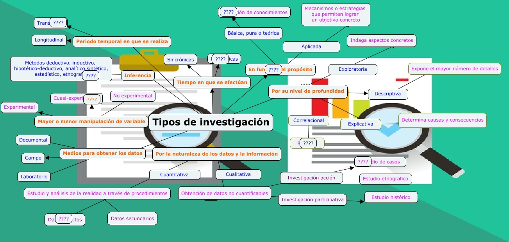Image resolution: width=509 pixels, height=242 pixels.
Task: Click the central 'Tipos de investigación' node
Action: [211, 122]
